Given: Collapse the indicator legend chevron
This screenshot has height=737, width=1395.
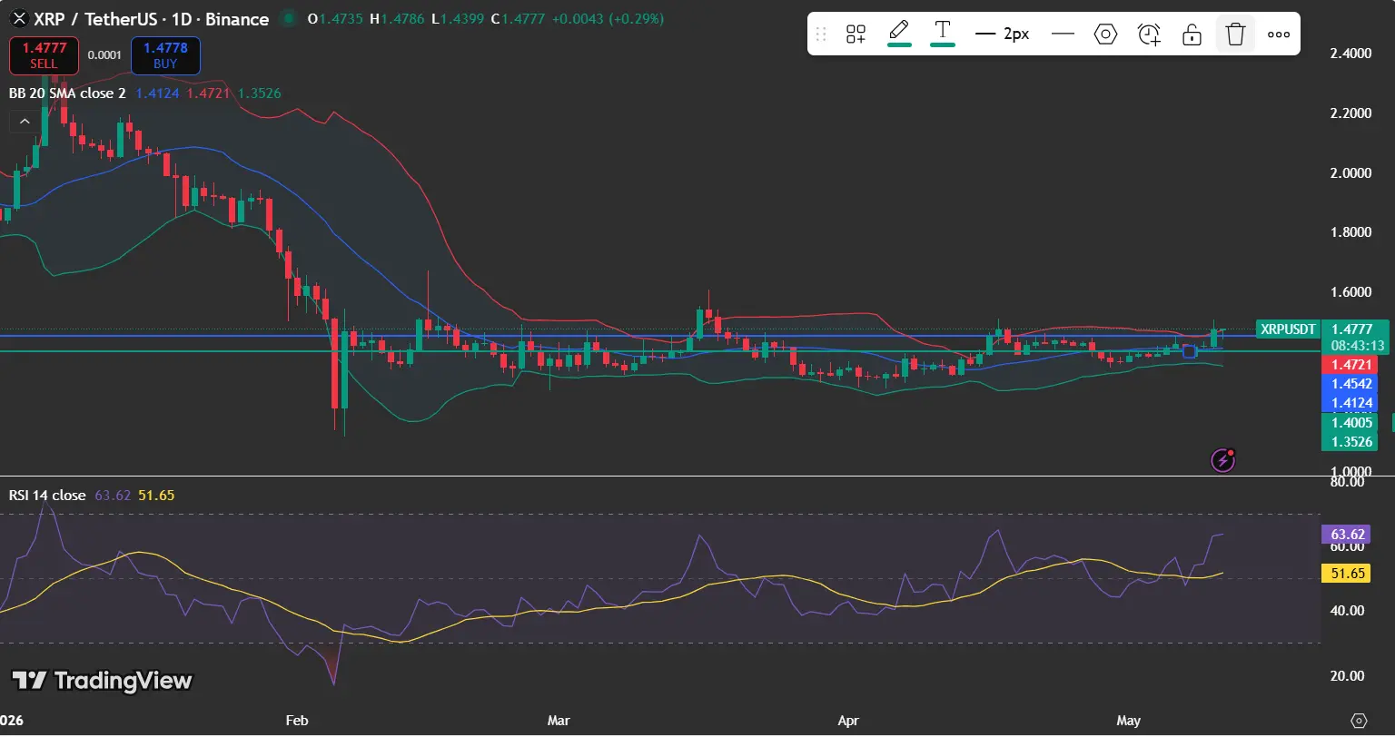Looking at the screenshot, I should coord(25,121).
